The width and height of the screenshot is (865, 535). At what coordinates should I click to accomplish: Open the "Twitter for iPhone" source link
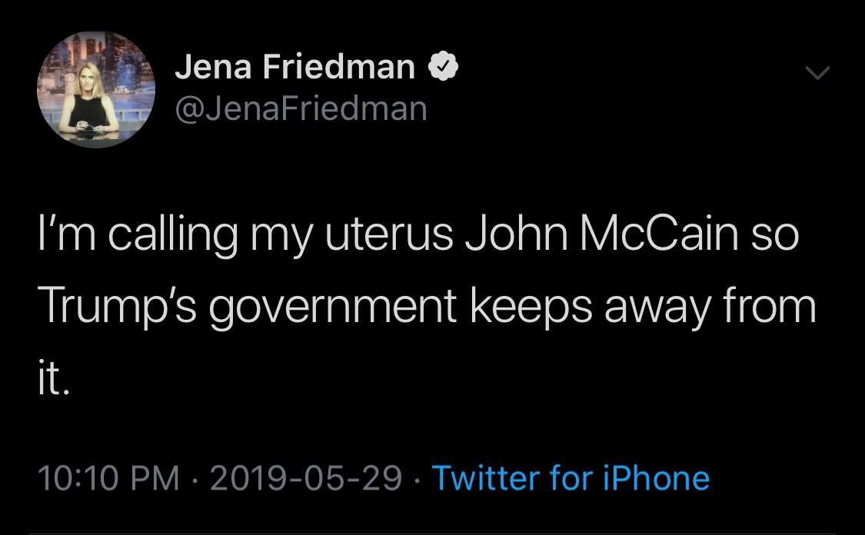571,478
